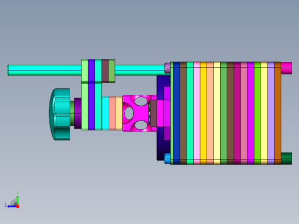Image resolution: width=299 pixels, height=224 pixels.
Task: Select the blue bolt head at bottom left of stack
Action: tap(167, 159)
